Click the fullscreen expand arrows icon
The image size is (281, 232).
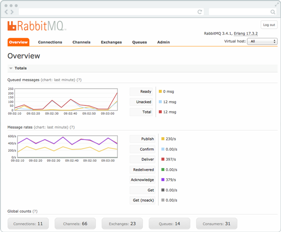tap(277, 5)
